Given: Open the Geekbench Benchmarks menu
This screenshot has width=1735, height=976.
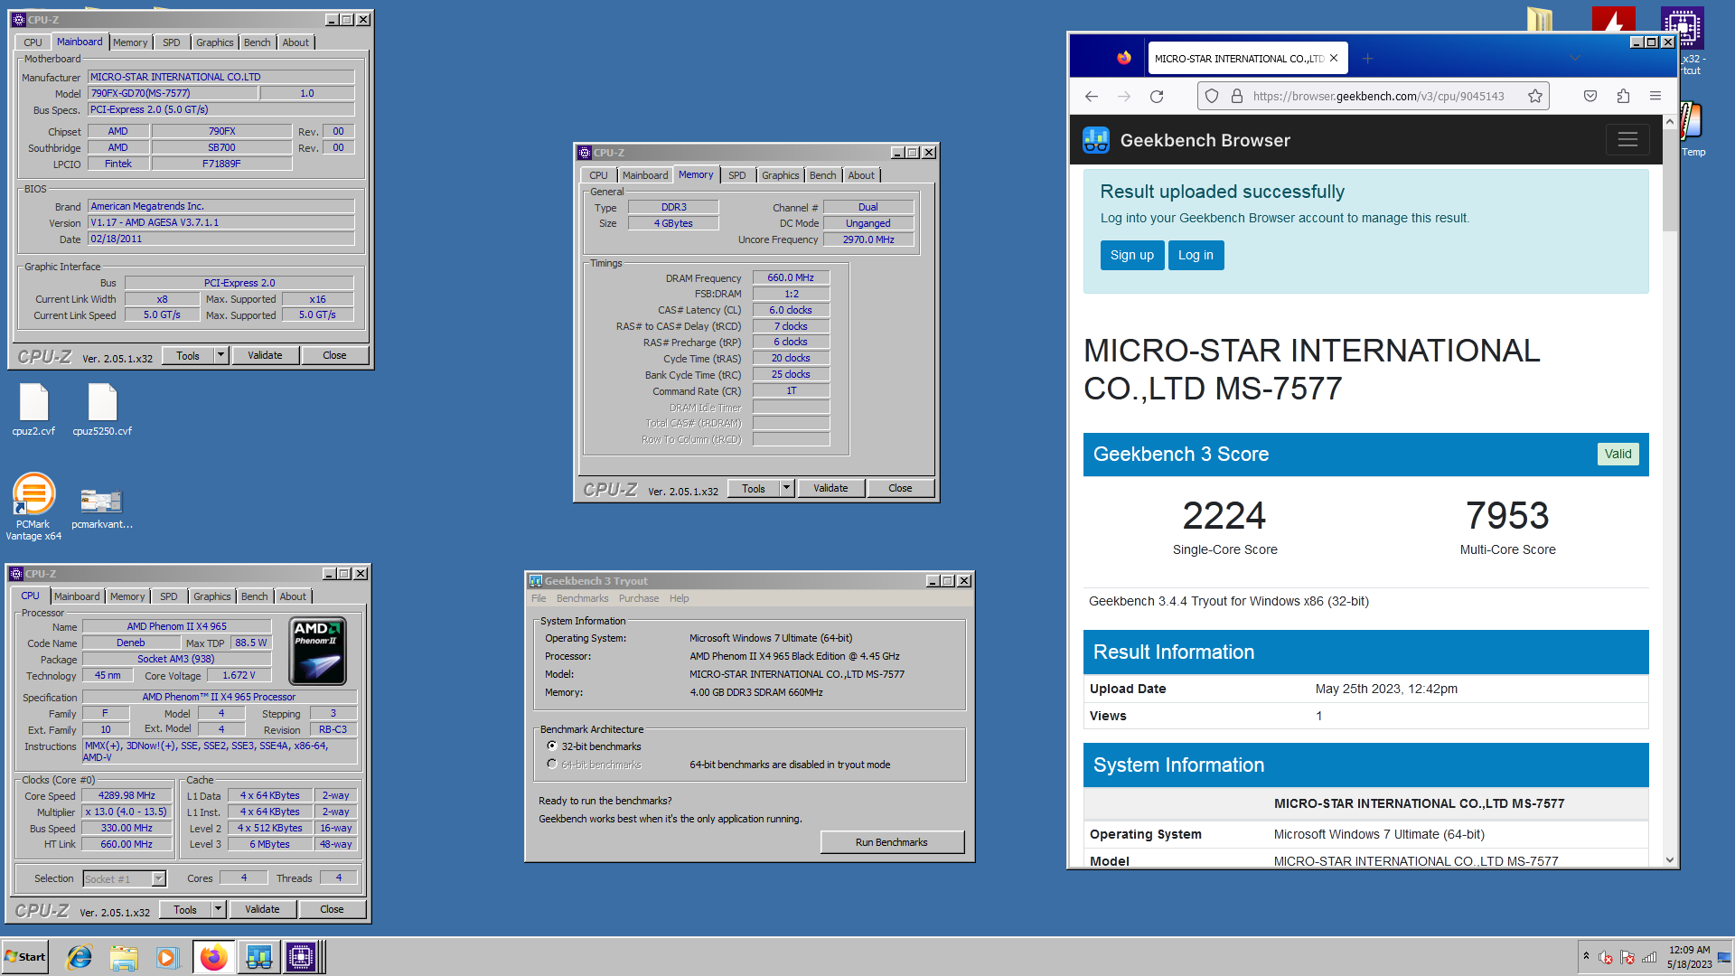Looking at the screenshot, I should click(x=582, y=598).
